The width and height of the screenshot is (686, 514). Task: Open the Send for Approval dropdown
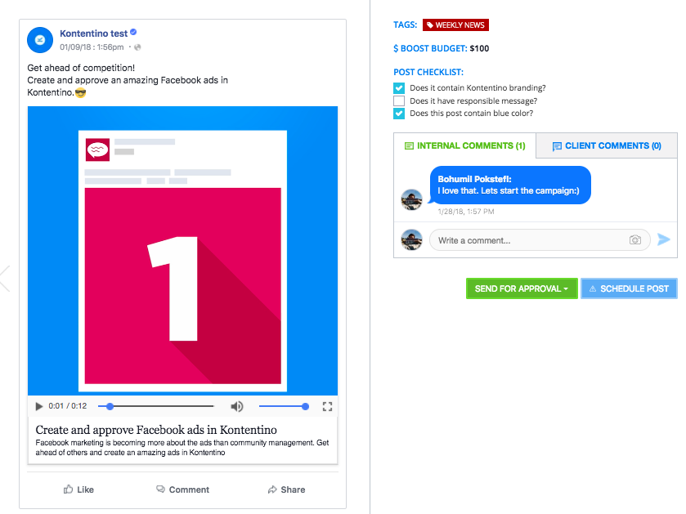coord(522,288)
